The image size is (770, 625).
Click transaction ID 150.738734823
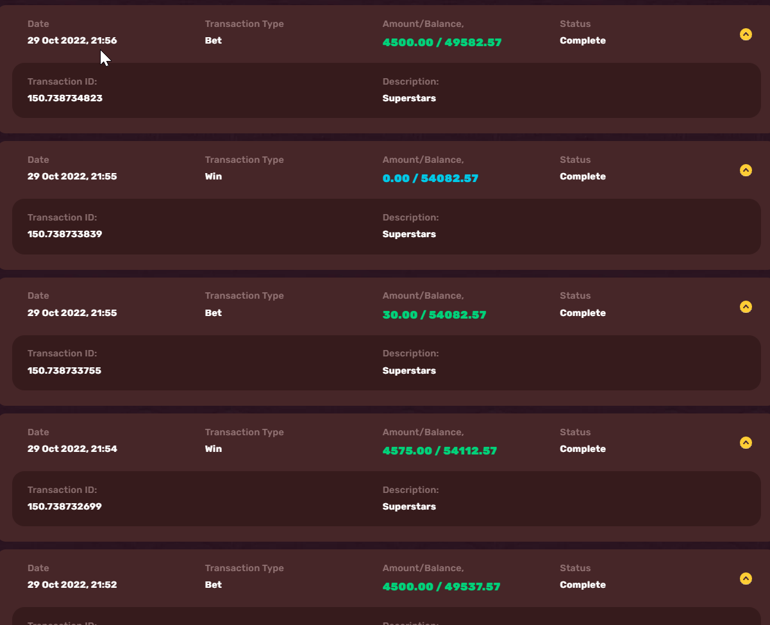click(x=65, y=98)
